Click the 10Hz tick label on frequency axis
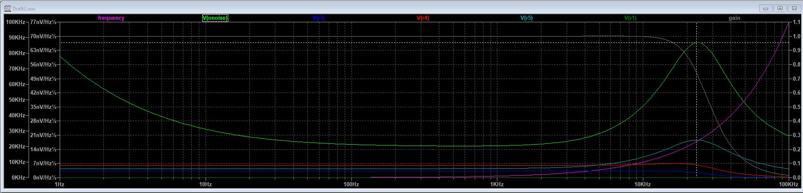The image size is (803, 193). (205, 185)
